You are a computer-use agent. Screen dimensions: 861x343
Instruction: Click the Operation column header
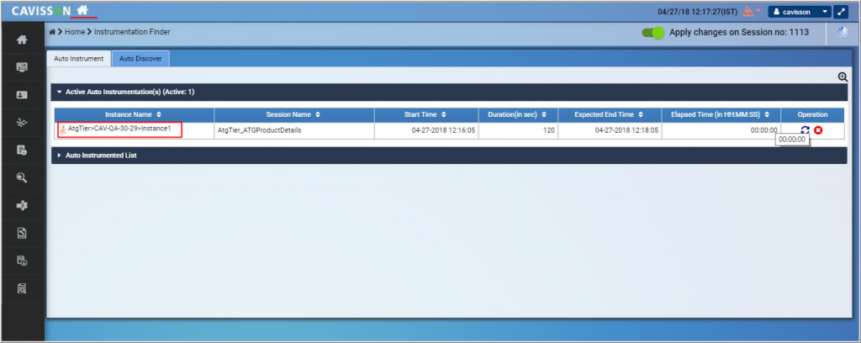tap(813, 114)
